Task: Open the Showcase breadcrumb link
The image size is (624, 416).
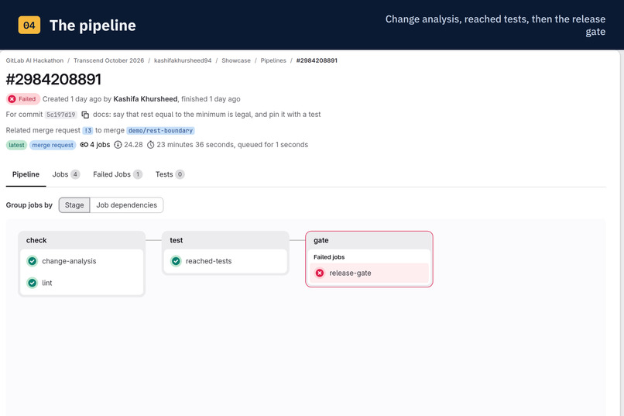Action: [236, 60]
